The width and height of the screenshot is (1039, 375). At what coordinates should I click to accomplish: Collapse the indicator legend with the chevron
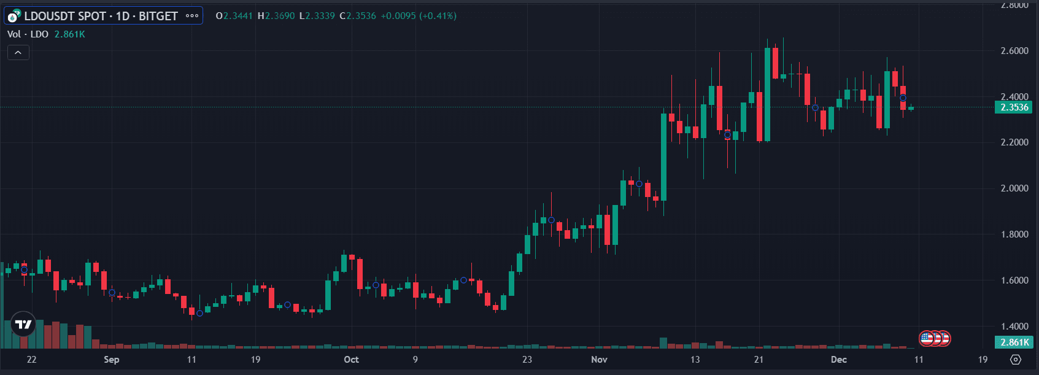pyautogui.click(x=18, y=53)
